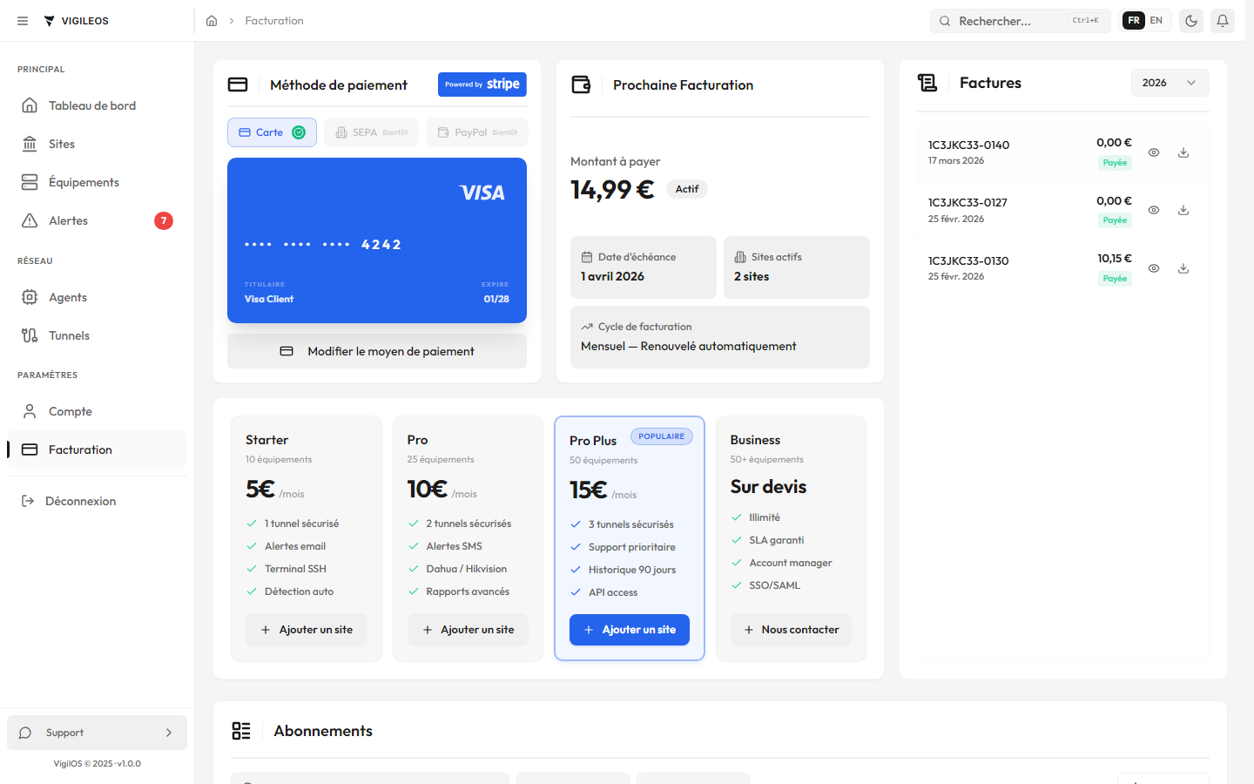This screenshot has height=784, width=1254.
Task: Open the 2026 year dropdown
Action: (1170, 83)
